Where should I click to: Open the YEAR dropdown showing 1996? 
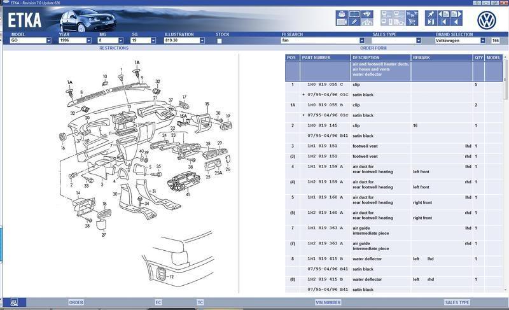click(x=88, y=41)
